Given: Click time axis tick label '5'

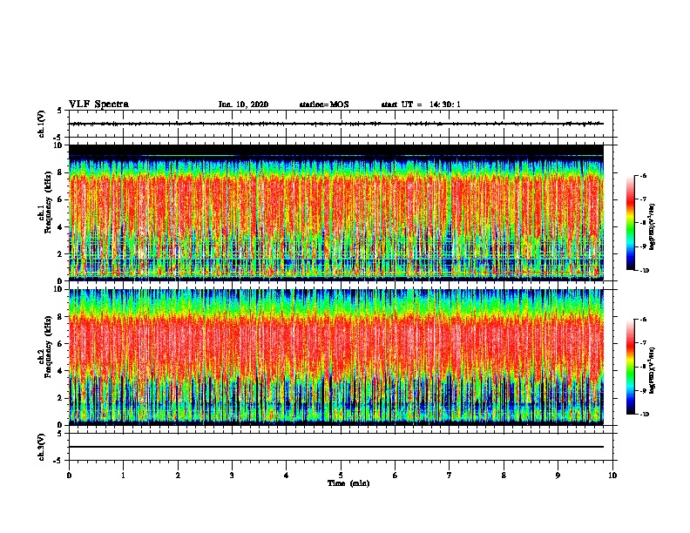Looking at the screenshot, I should 341,476.
